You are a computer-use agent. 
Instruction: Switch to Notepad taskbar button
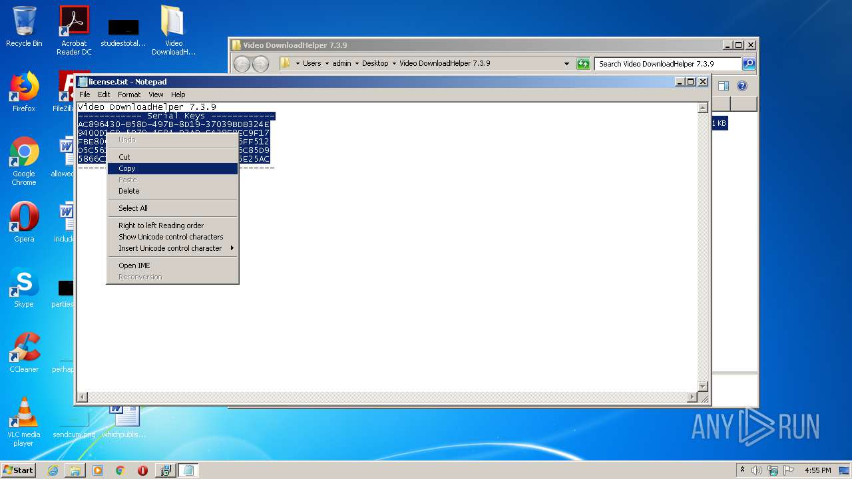tap(188, 470)
